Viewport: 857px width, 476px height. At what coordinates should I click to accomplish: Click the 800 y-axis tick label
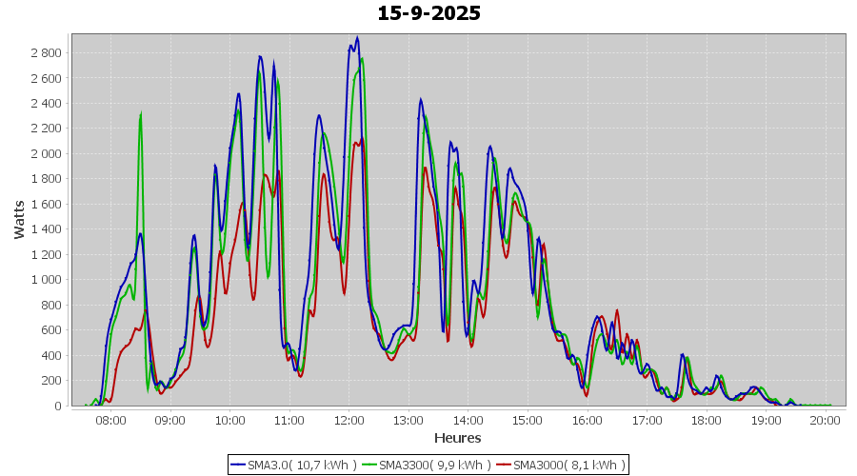(x=51, y=305)
